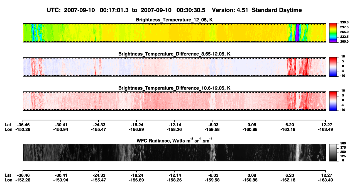Click "-163.49" longitude on the upper axis

tap(325, 129)
